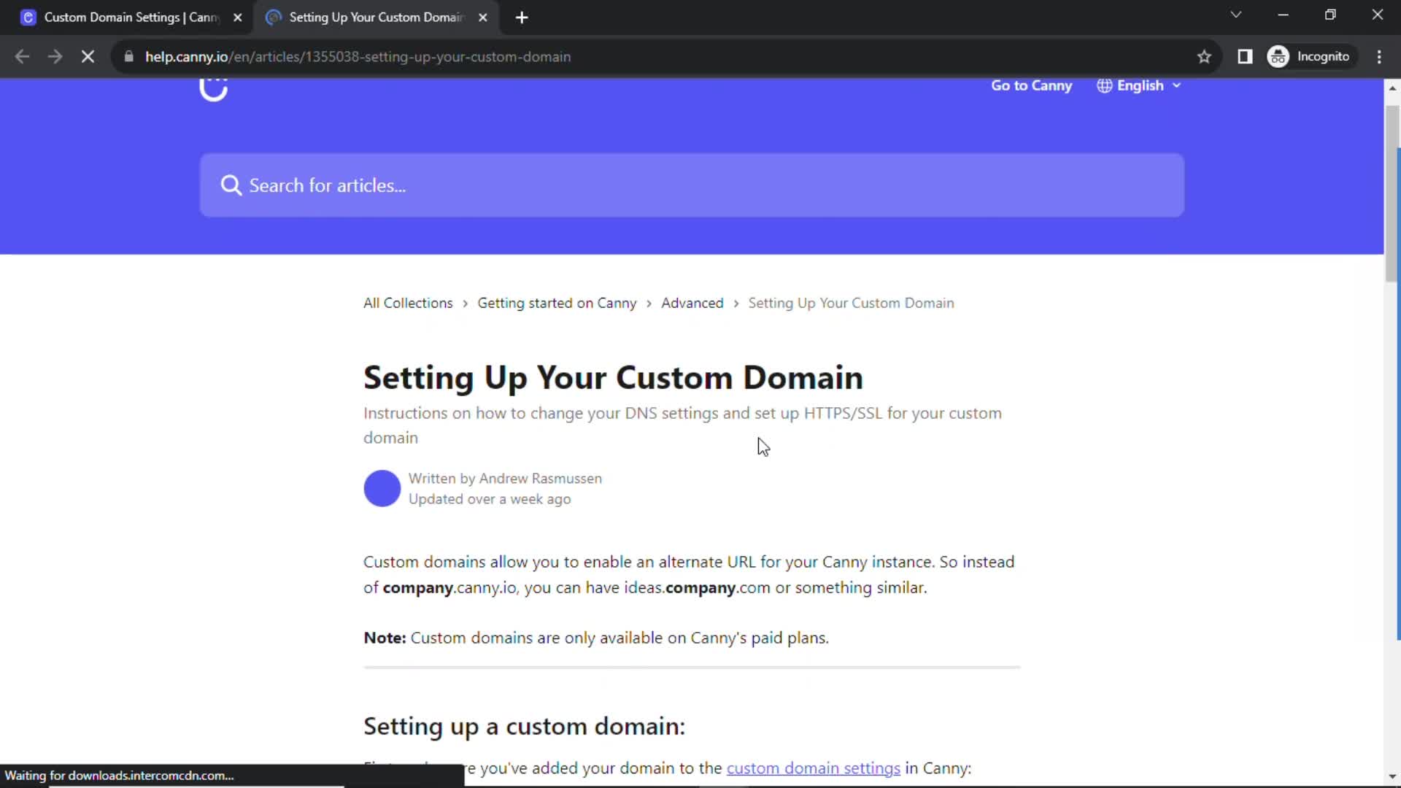The height and width of the screenshot is (788, 1401).
Task: Click scrollbar down arrow
Action: [1392, 776]
